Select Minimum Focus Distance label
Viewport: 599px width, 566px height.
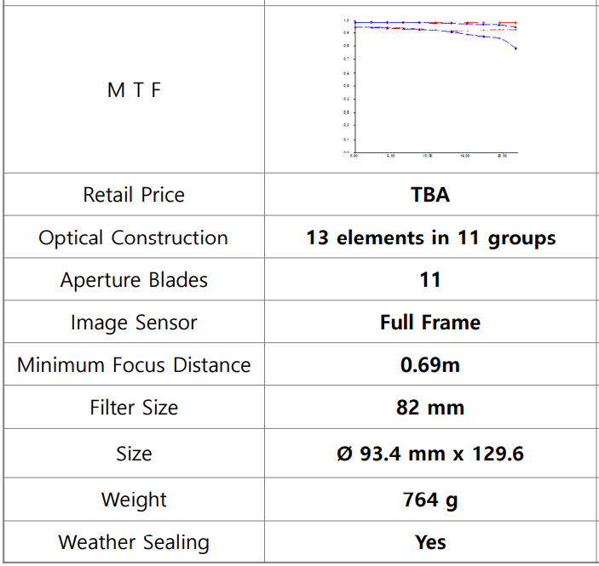pos(134,365)
